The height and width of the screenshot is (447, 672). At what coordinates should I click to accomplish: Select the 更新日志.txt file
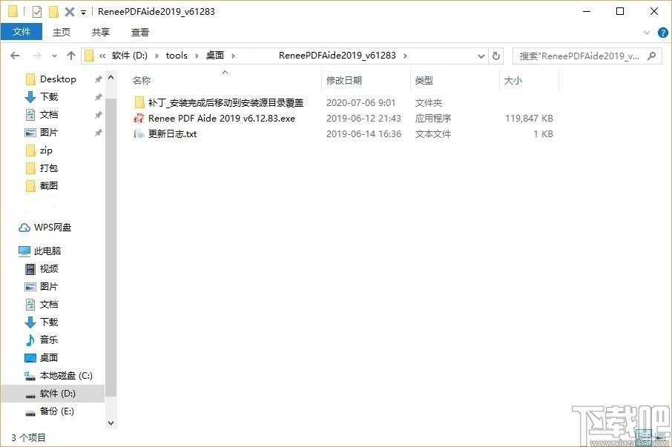[172, 134]
